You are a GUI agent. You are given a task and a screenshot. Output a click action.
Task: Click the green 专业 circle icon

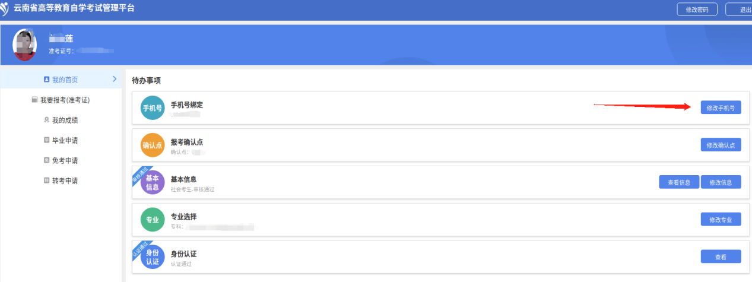pyautogui.click(x=152, y=220)
